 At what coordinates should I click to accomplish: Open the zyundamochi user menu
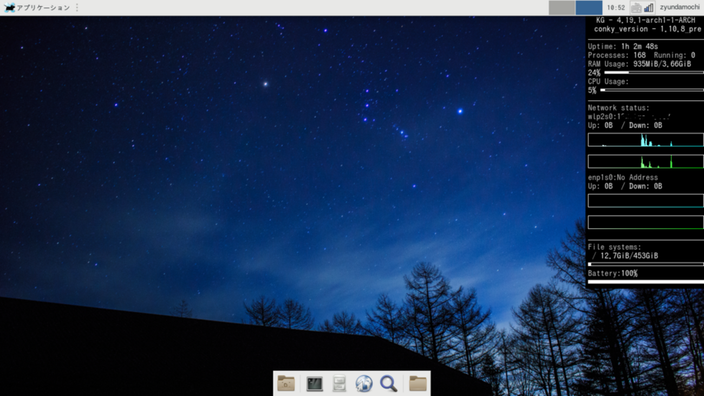680,8
